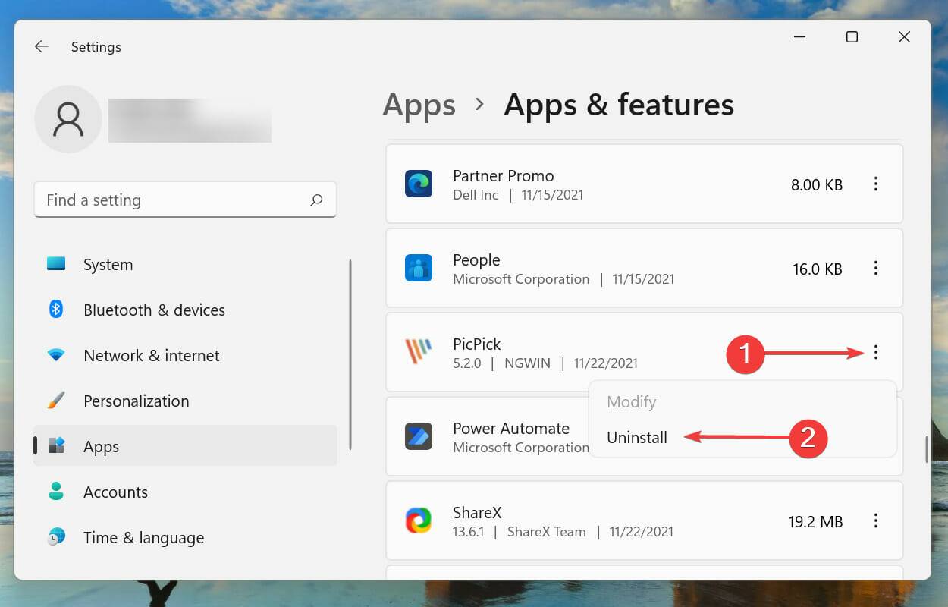Image resolution: width=948 pixels, height=607 pixels.
Task: Click the 19.2 MB size value
Action: point(815,522)
